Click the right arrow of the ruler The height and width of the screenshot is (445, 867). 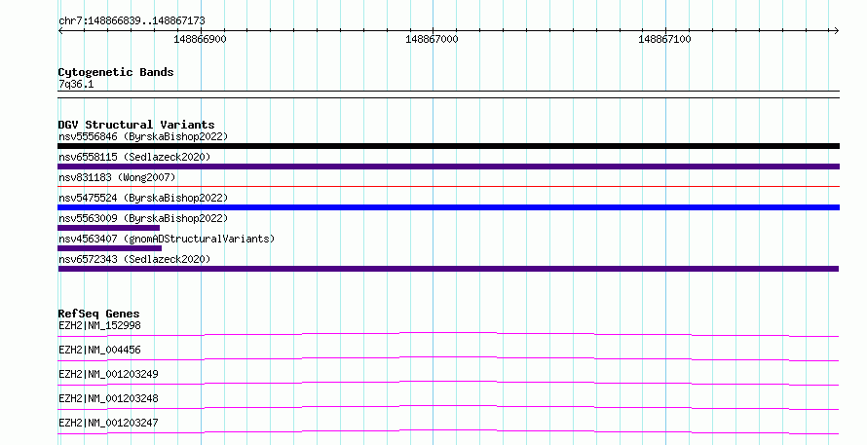pyautogui.click(x=837, y=31)
